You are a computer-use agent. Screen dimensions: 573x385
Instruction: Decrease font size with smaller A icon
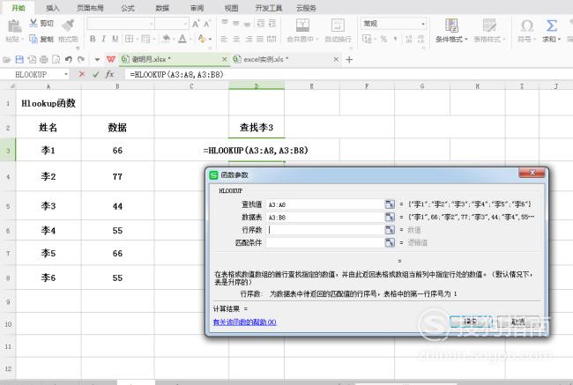tap(207, 24)
